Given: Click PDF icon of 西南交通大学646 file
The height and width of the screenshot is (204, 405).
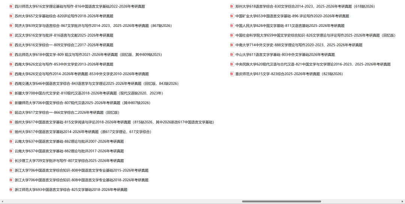Looking at the screenshot, I should pyautogui.click(x=11, y=83).
